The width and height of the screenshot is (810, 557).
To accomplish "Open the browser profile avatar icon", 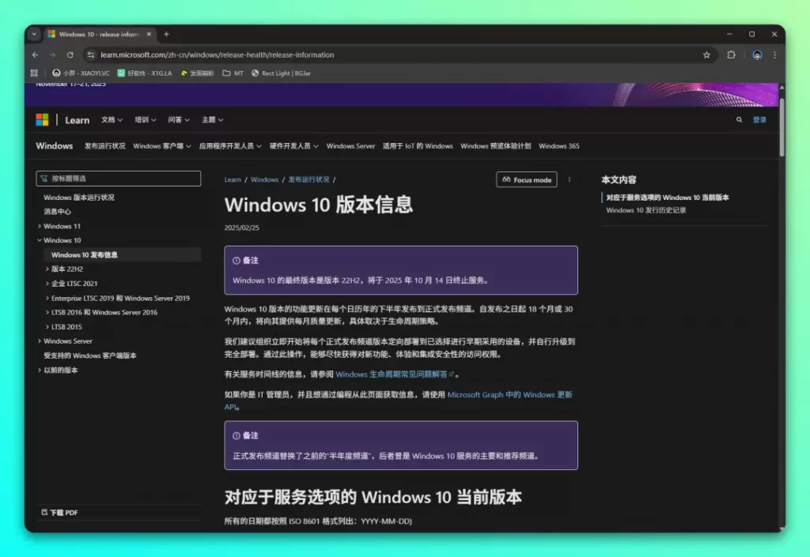I will click(x=756, y=55).
